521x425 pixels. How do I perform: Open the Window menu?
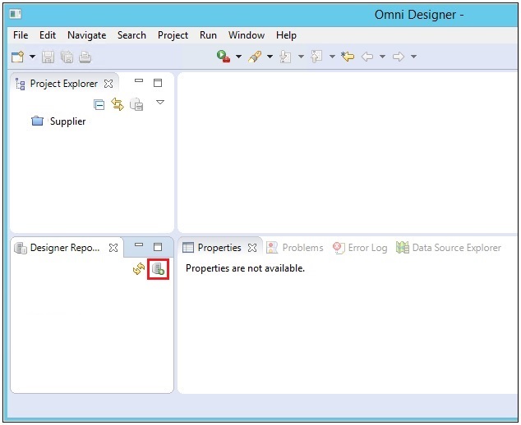[247, 34]
